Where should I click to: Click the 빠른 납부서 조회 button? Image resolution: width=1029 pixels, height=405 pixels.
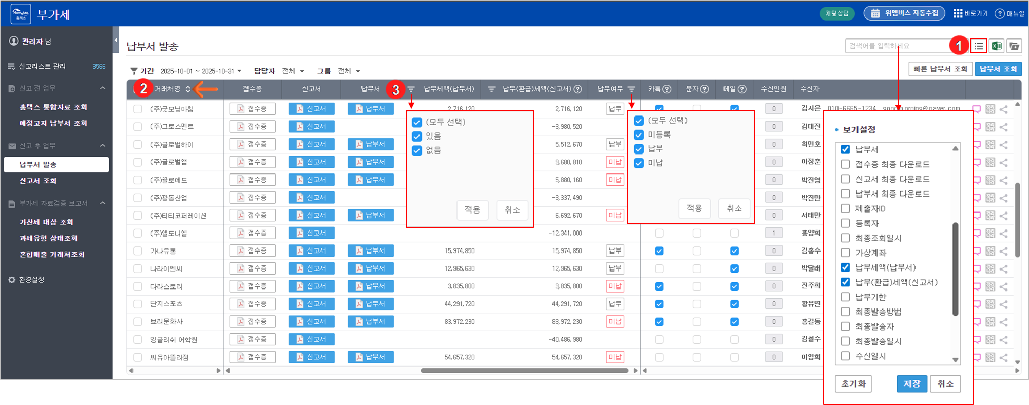[x=941, y=69]
